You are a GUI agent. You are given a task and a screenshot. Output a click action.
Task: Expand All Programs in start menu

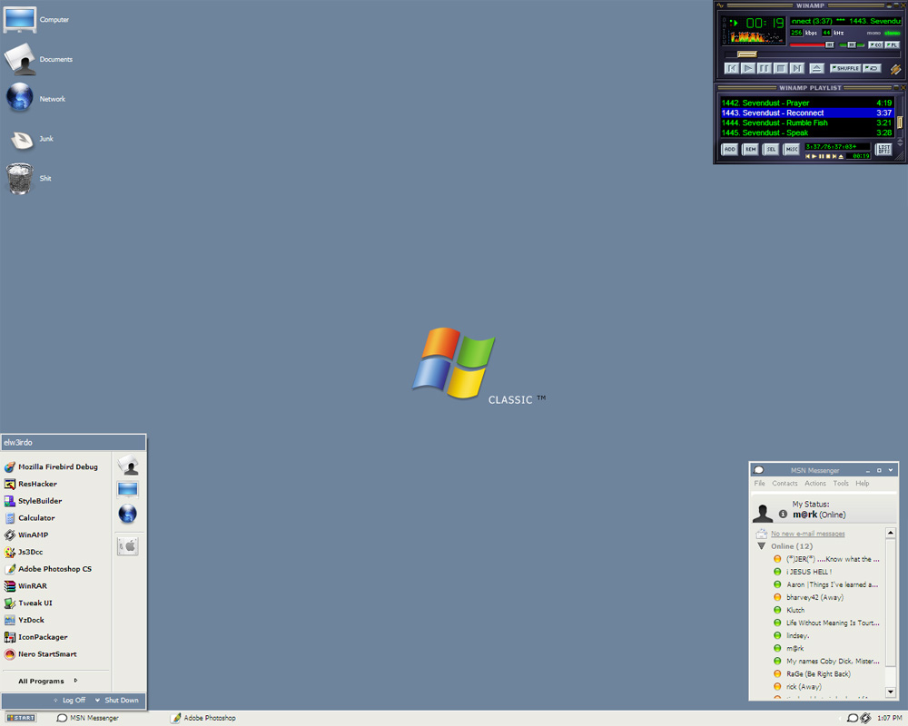tap(42, 681)
